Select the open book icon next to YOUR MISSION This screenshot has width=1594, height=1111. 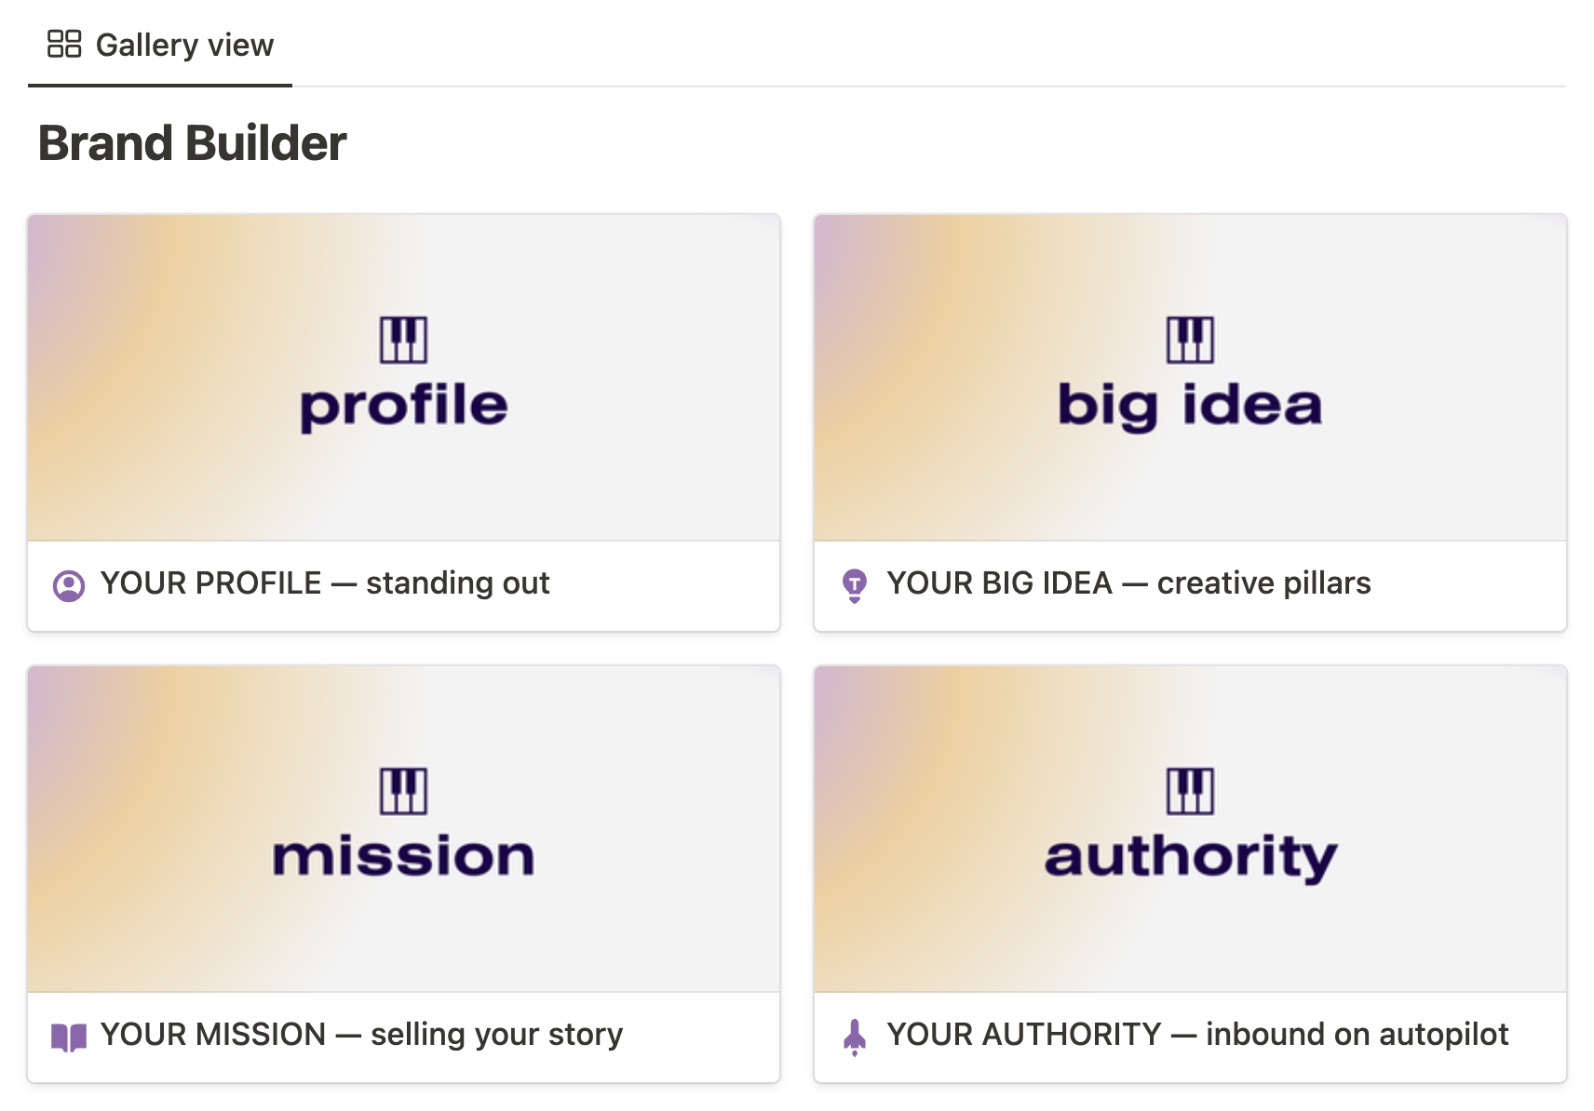click(69, 1036)
